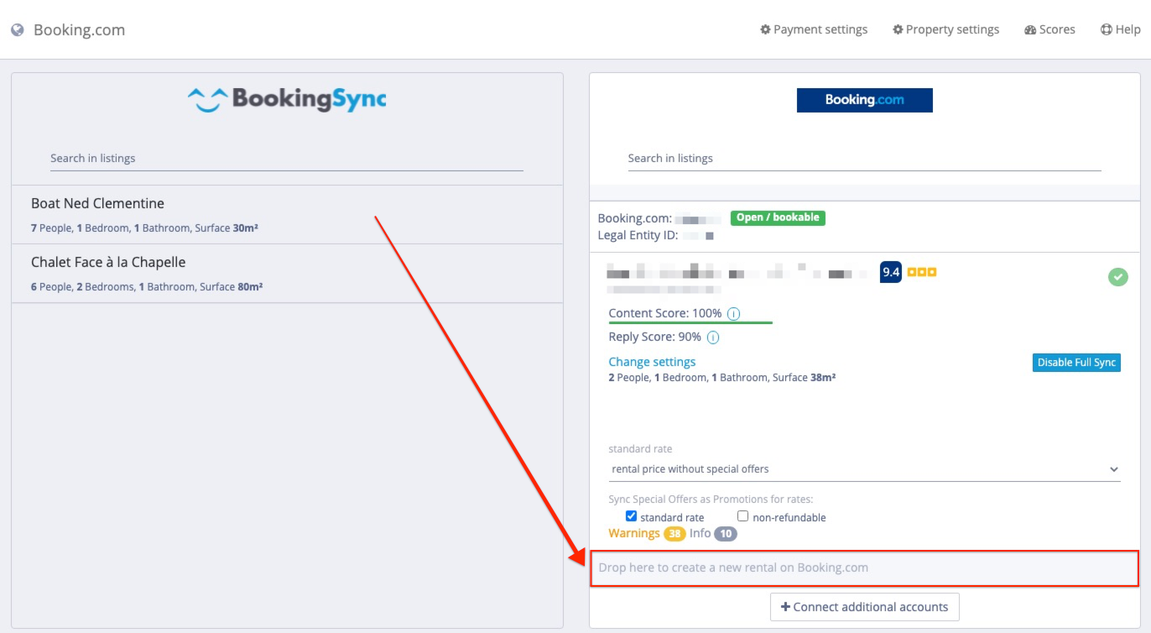Click the green checkmark sync status icon
The height and width of the screenshot is (633, 1151).
[1117, 276]
